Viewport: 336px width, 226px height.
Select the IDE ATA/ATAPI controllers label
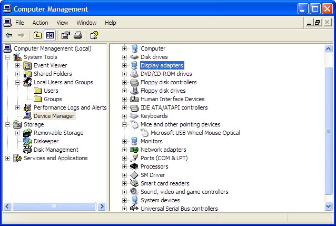(x=174, y=107)
